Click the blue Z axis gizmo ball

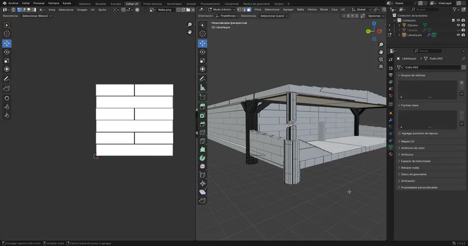[x=373, y=24]
